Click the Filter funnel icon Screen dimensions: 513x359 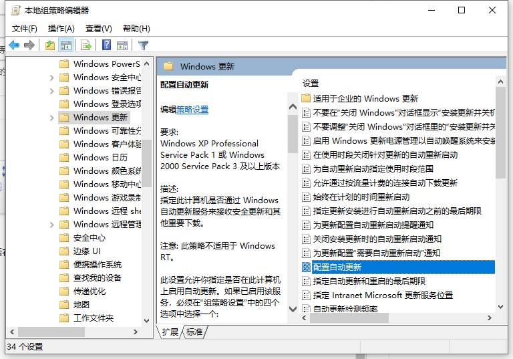pos(143,45)
